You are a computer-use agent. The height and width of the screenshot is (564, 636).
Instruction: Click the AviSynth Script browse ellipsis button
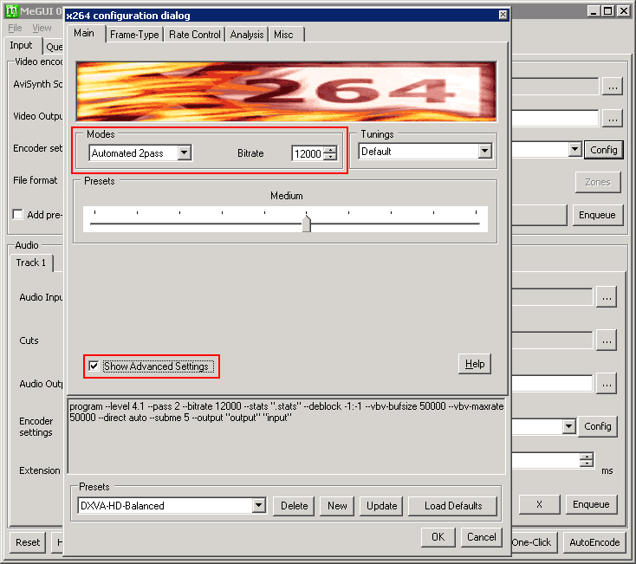613,87
